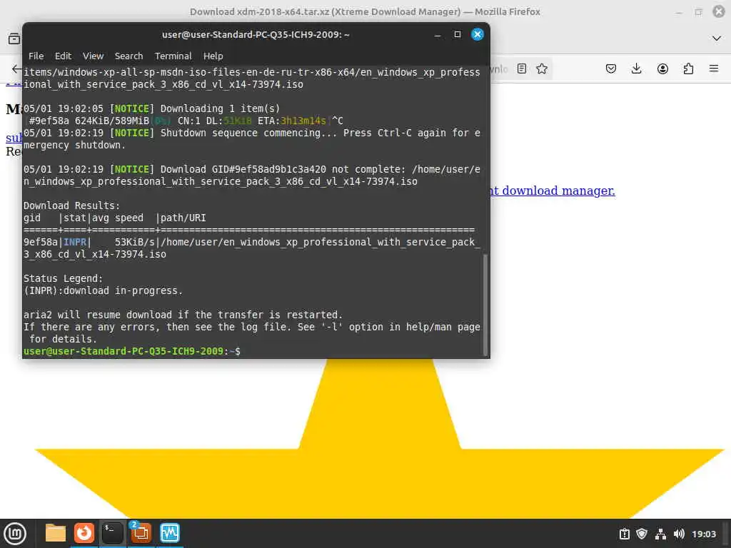Open the terminal Help menu
Image resolution: width=731 pixels, height=548 pixels.
(x=213, y=56)
